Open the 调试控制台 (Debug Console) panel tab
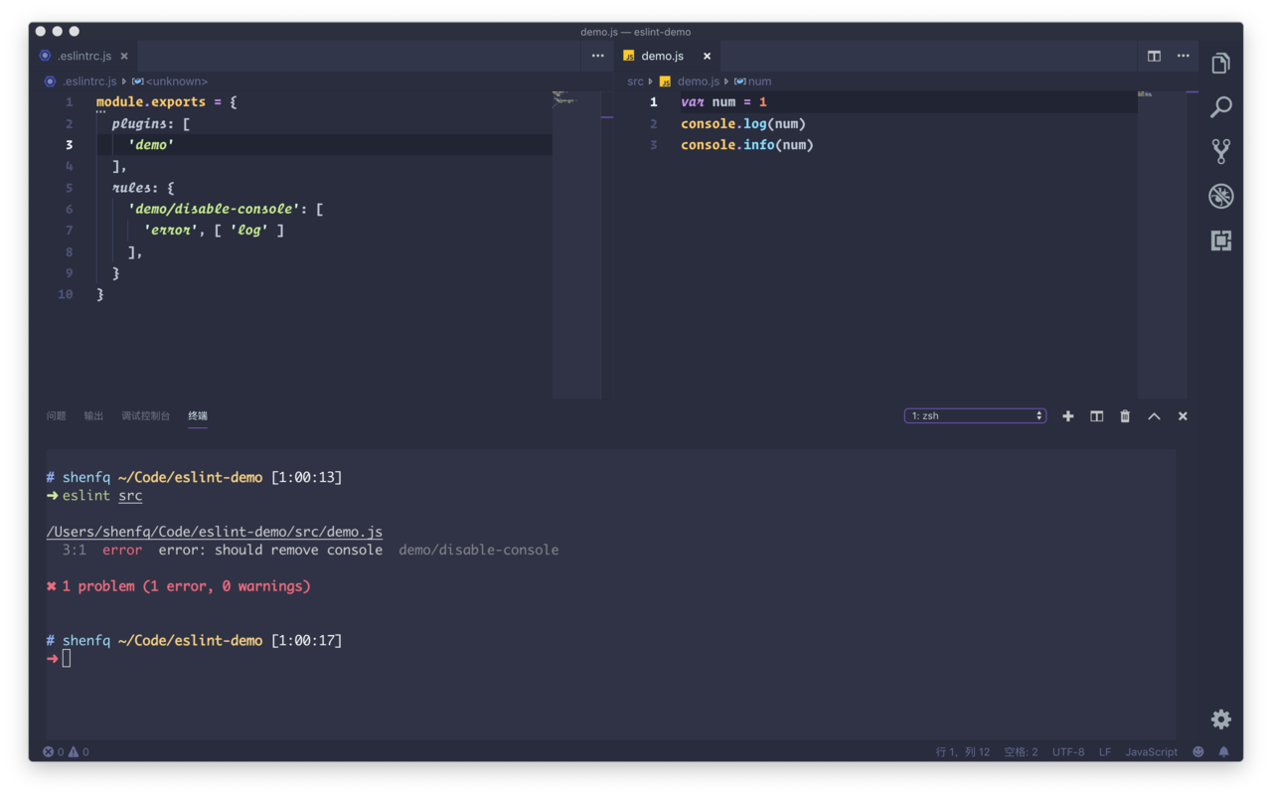Image resolution: width=1272 pixels, height=797 pixels. point(146,416)
